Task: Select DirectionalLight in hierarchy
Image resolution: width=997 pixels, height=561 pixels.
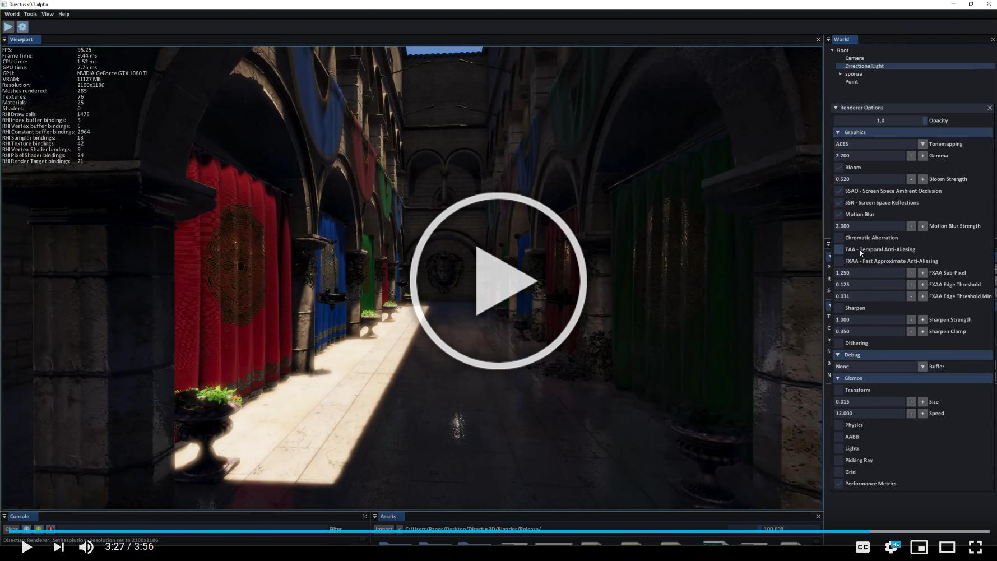Action: 864,66
